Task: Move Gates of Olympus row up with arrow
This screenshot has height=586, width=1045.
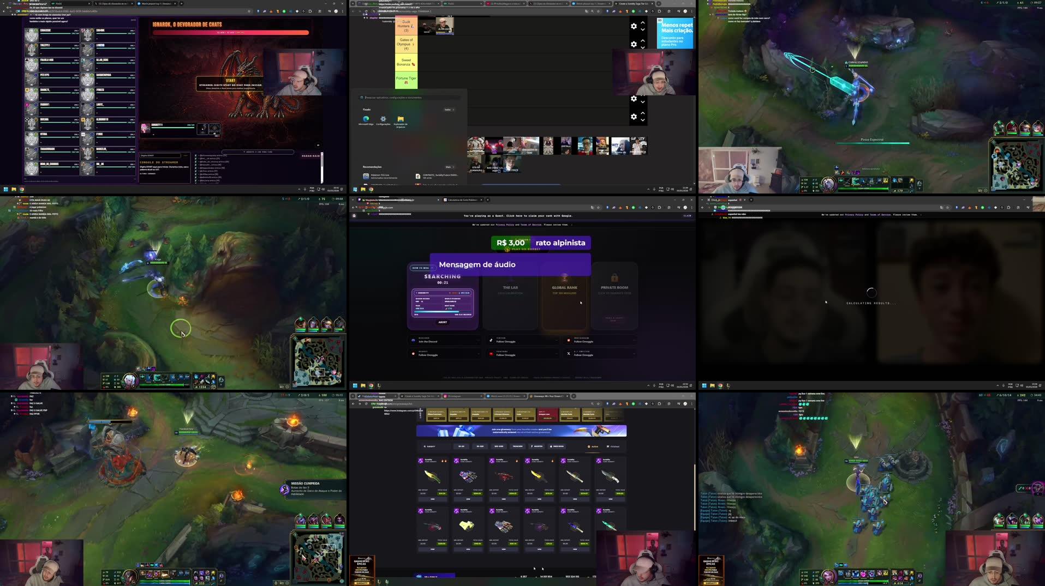Action: click(643, 40)
